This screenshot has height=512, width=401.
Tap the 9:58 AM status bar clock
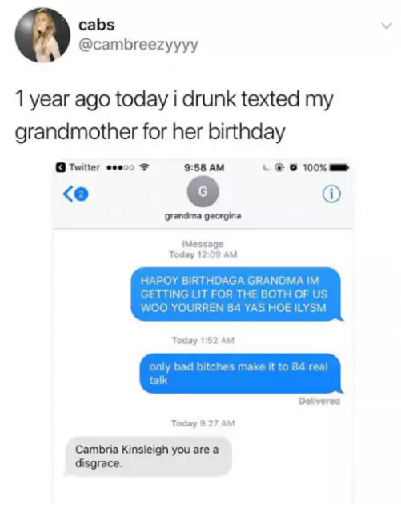pyautogui.click(x=204, y=167)
